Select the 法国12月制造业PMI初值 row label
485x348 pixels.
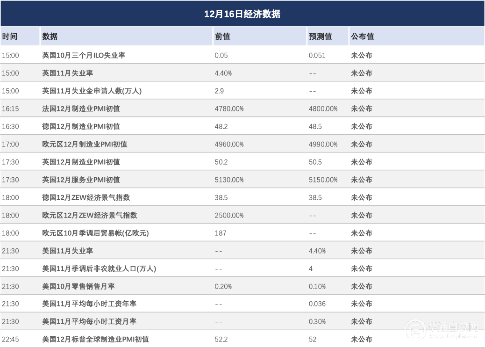click(81, 109)
